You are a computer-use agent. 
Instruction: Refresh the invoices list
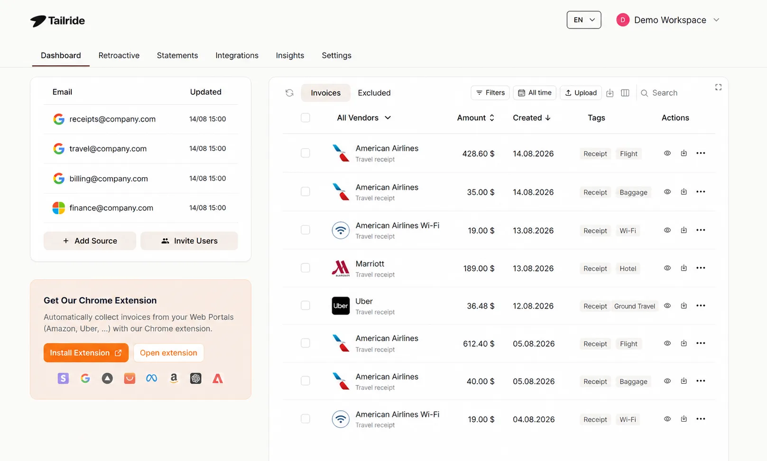pos(289,93)
